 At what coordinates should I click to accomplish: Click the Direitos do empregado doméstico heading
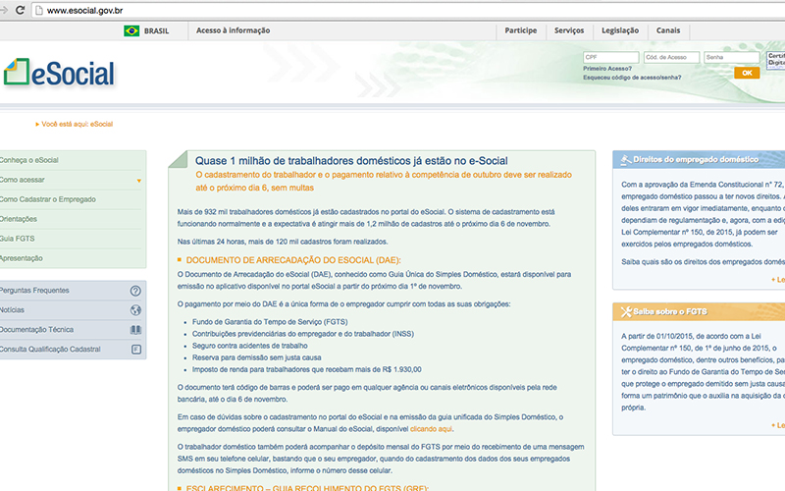click(x=696, y=160)
